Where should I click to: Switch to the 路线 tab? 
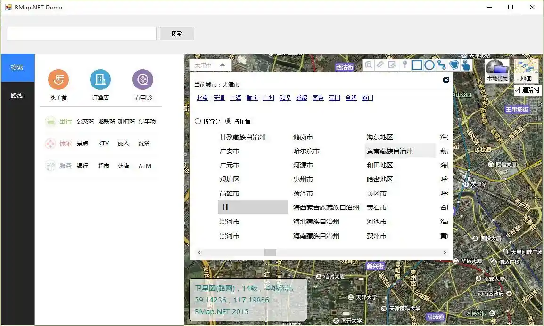17,95
